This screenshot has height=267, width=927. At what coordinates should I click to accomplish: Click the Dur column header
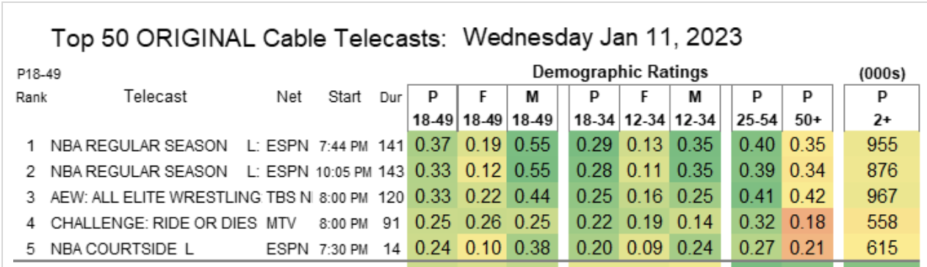389,98
